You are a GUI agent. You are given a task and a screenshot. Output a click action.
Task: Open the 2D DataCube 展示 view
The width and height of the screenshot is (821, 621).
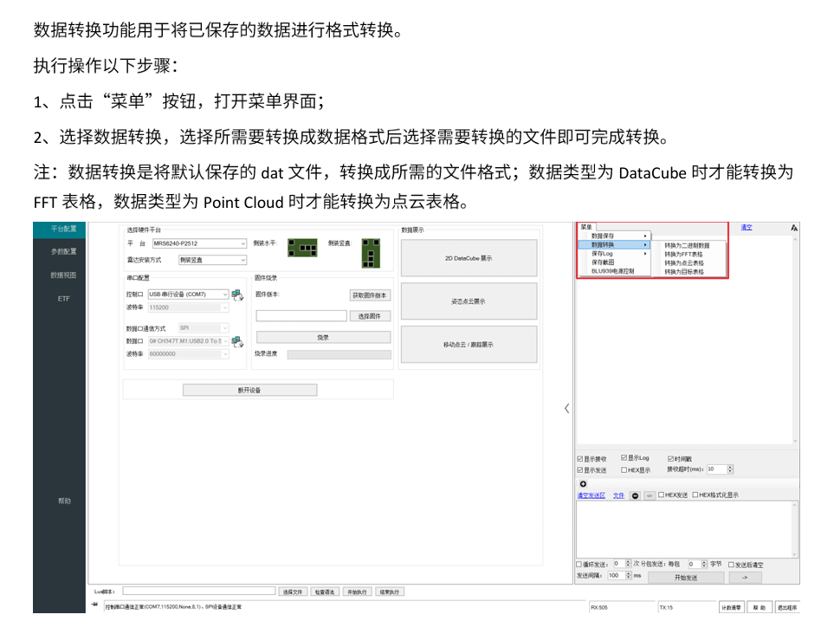(x=469, y=258)
